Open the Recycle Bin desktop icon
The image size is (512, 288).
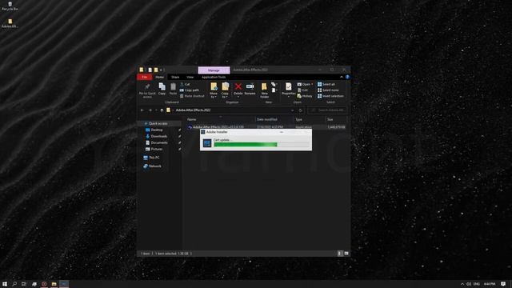pos(10,6)
